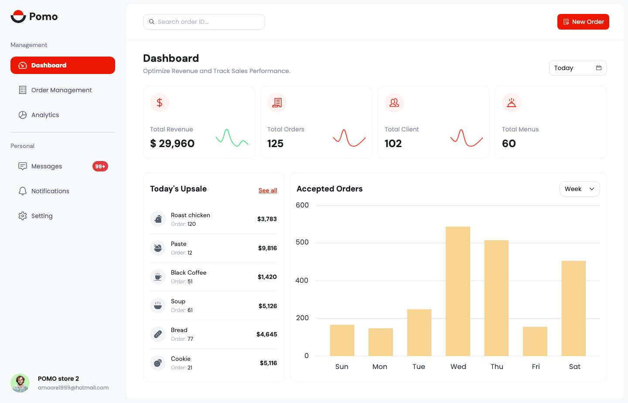Select the Fri bar in chart
628x403 pixels.
click(x=535, y=341)
